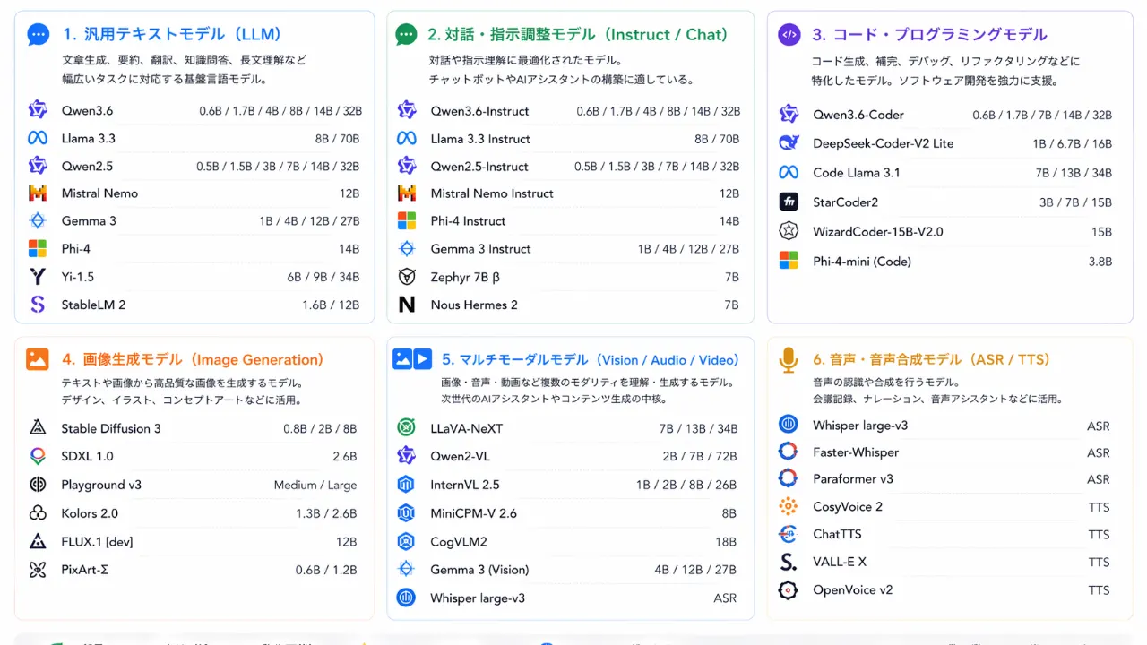Click the blue chat bubble icon for section 1

(38, 35)
